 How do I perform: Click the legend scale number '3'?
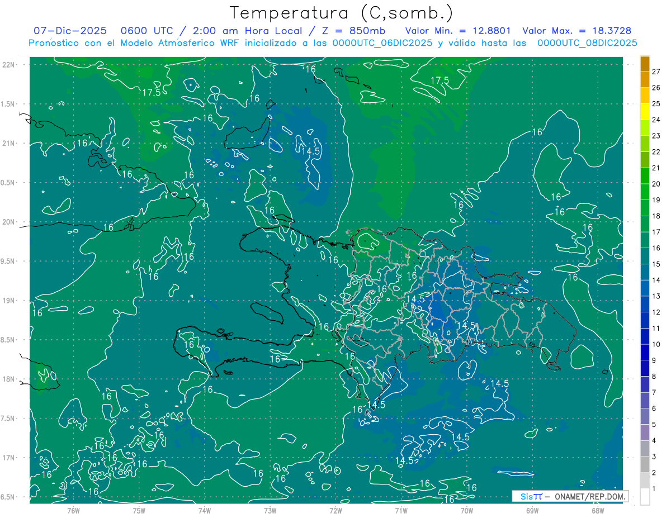[654, 457]
